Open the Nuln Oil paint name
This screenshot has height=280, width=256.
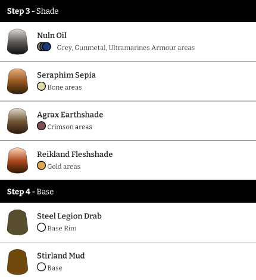[52, 35]
